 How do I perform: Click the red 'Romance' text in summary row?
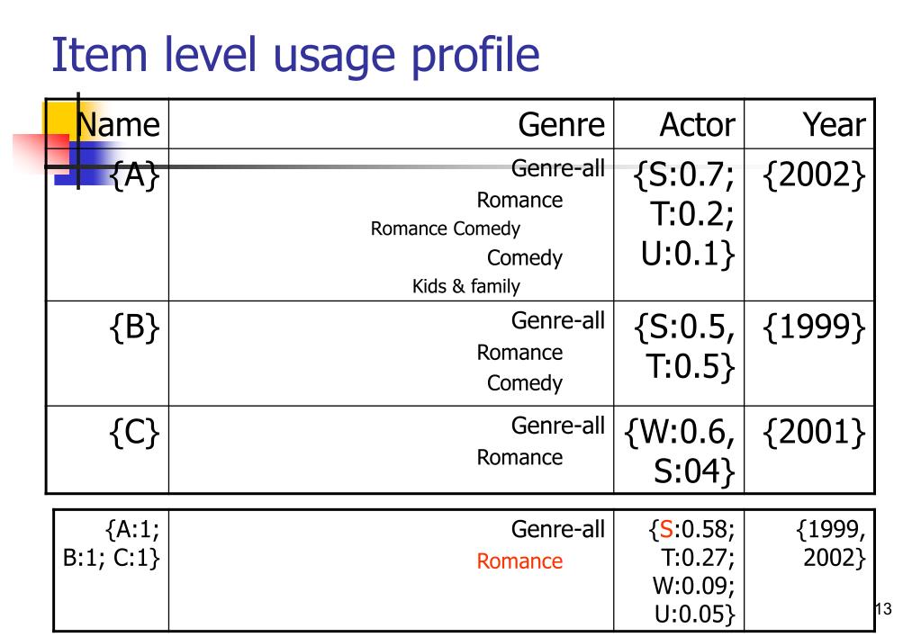pos(519,561)
